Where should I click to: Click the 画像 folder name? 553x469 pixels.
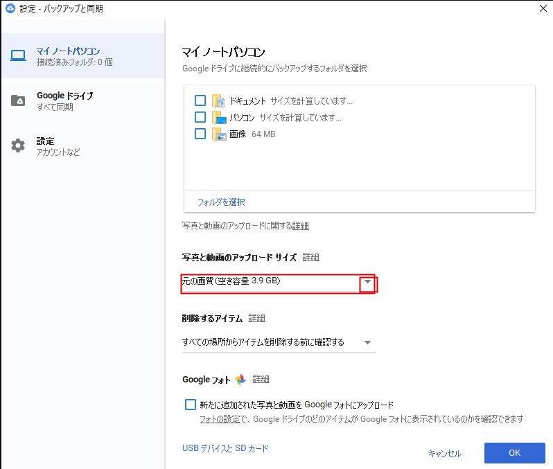pyautogui.click(x=238, y=134)
